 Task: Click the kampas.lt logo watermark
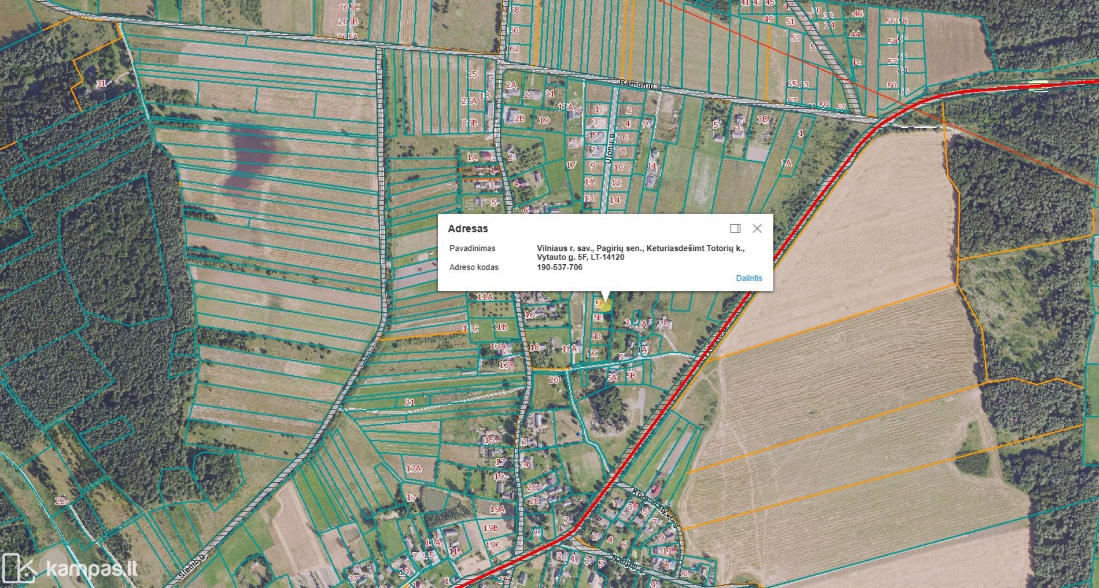[x=70, y=568]
